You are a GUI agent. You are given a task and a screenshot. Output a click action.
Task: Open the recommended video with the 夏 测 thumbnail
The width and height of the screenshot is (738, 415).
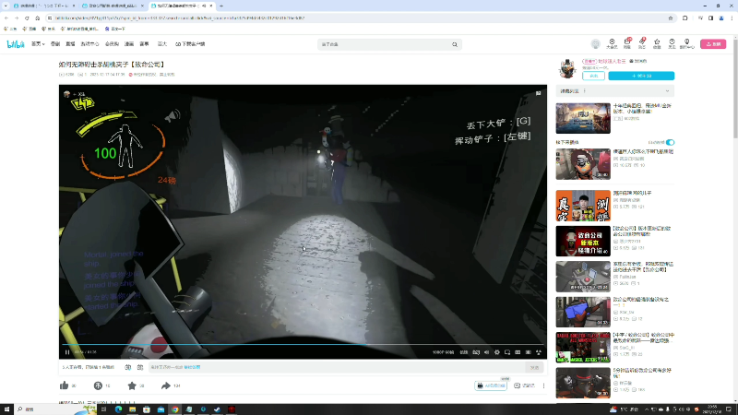pos(583,206)
